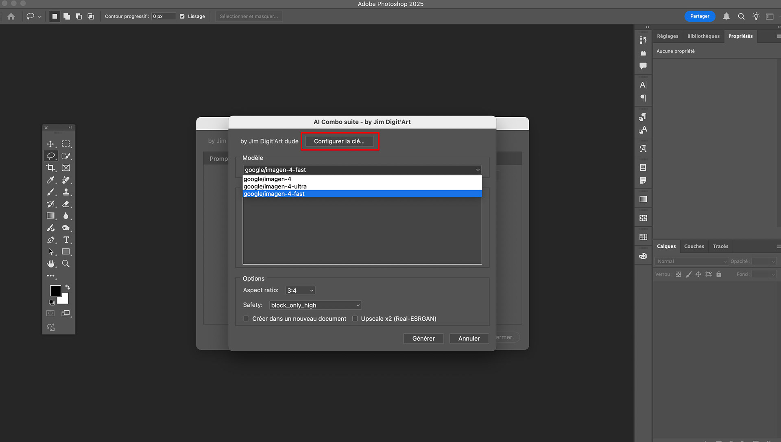This screenshot has width=781, height=442.
Task: Switch to the Bibliothèques tab
Action: 703,36
